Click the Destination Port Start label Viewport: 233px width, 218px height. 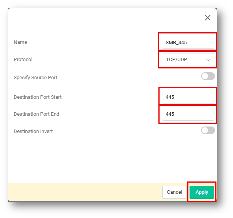pos(37,97)
